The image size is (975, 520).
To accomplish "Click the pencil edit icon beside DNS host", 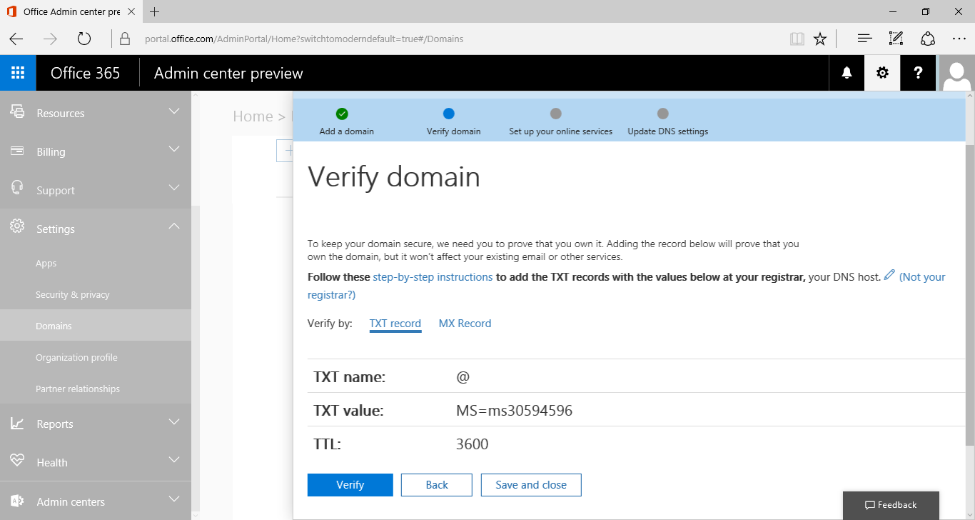I will click(889, 276).
